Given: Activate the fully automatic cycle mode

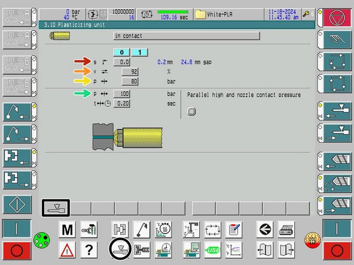Looking at the screenshot, I should (x=337, y=84).
